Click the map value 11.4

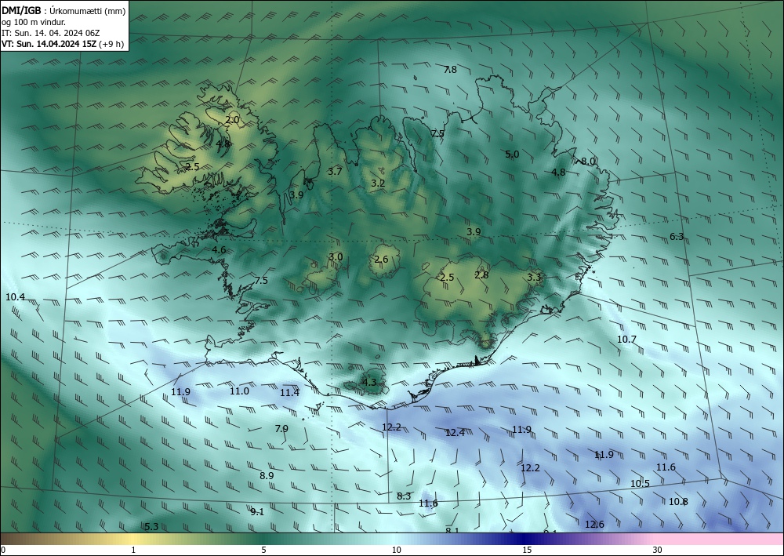coord(289,393)
